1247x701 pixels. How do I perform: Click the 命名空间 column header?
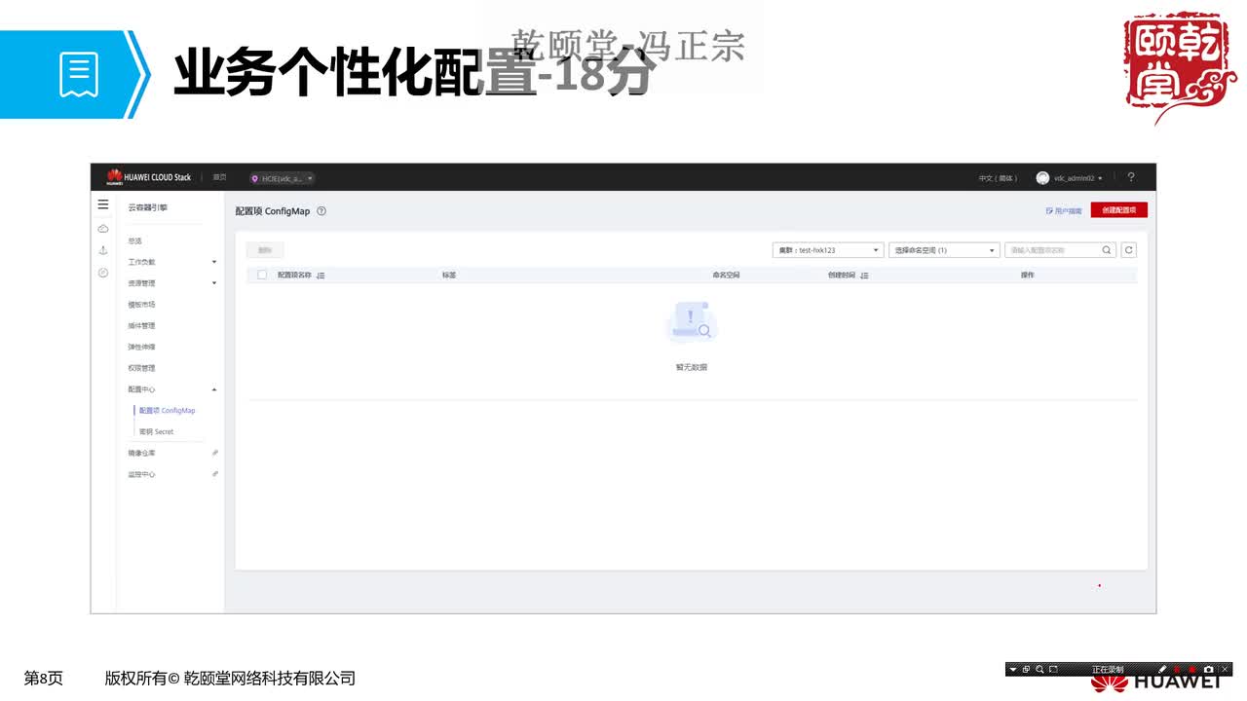(726, 276)
